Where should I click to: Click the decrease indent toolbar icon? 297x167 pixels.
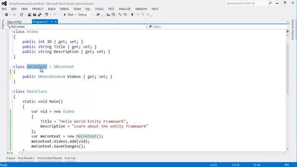[108, 14]
